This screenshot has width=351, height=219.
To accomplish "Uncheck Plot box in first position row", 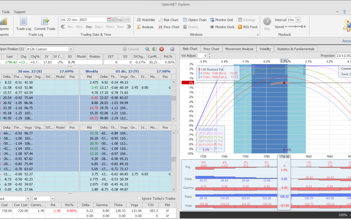I will 167,211.
